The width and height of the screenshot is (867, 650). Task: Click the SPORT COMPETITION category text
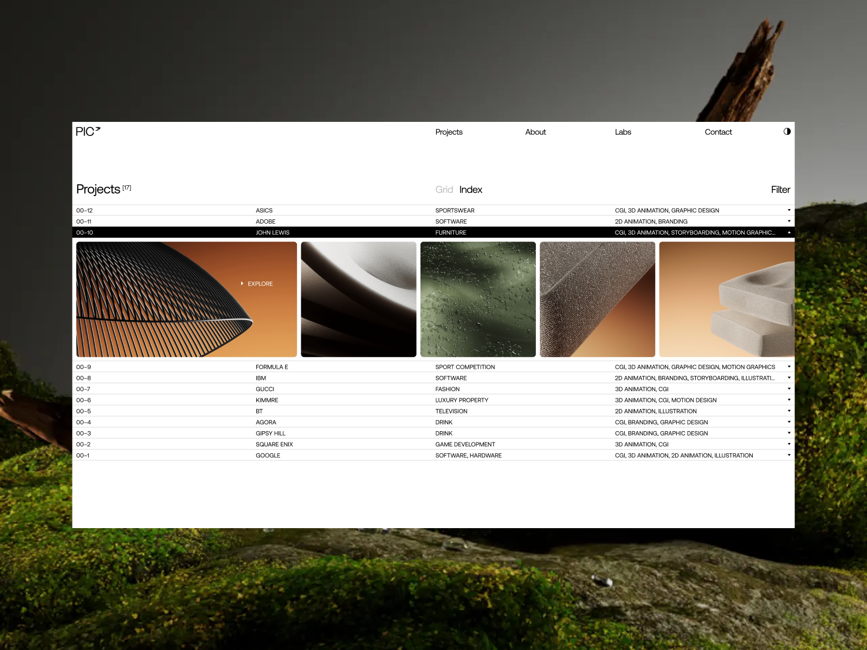pos(465,367)
